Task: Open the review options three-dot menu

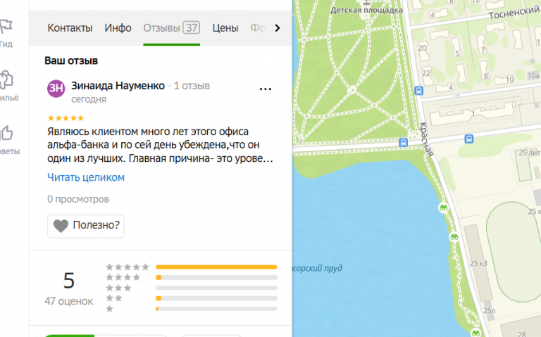Action: click(266, 89)
